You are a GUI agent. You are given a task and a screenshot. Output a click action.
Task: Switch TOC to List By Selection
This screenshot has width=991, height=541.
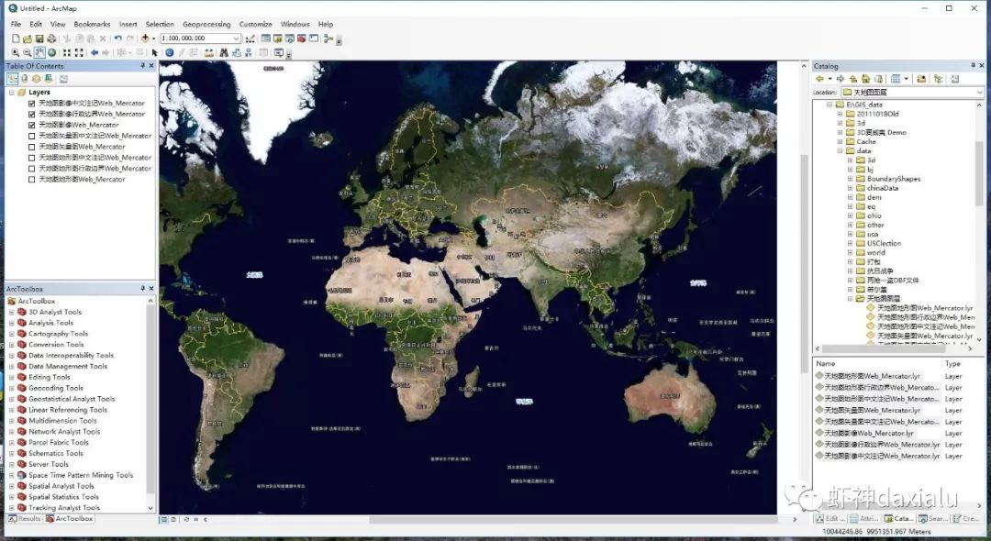click(48, 79)
